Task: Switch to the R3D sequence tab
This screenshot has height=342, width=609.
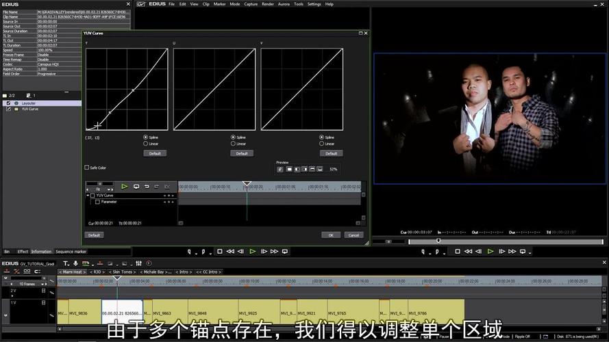Action: coord(97,272)
